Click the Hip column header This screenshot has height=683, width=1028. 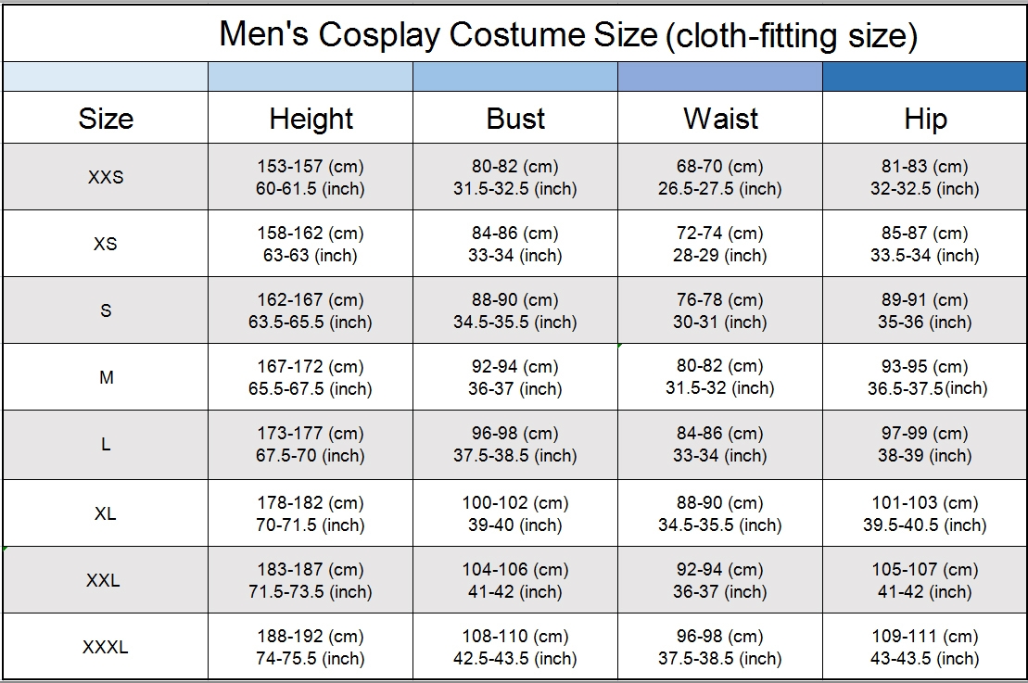tap(925, 118)
